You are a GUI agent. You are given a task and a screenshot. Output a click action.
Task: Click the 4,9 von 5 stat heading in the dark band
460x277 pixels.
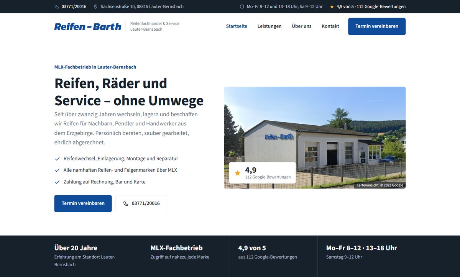252,248
